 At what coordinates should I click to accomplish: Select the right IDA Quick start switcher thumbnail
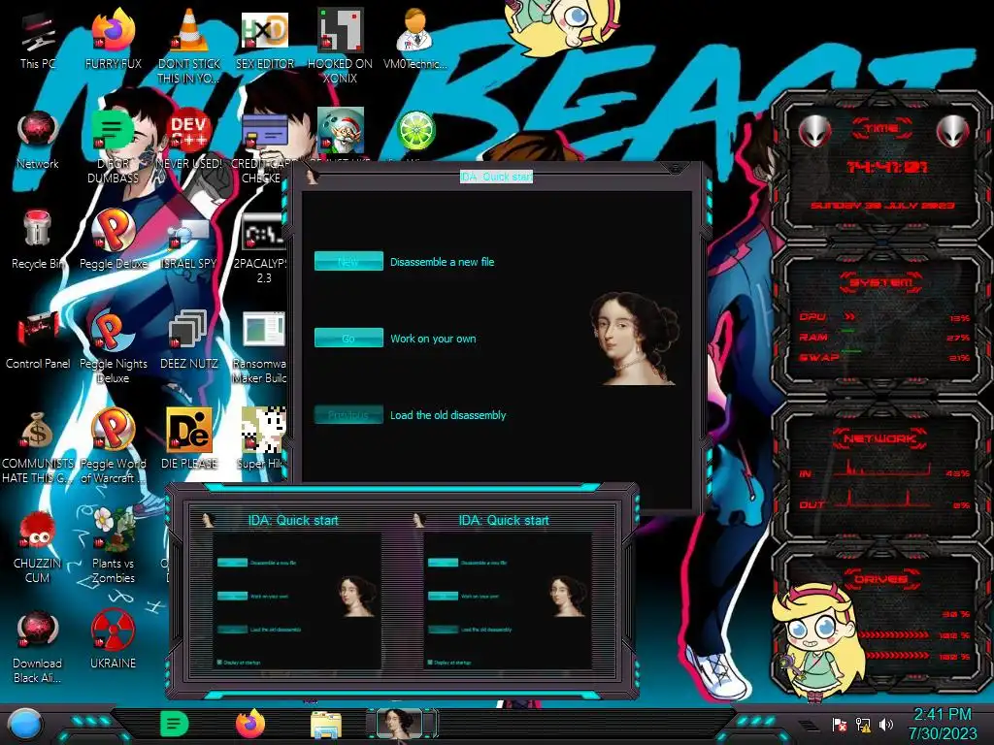[x=505, y=591]
